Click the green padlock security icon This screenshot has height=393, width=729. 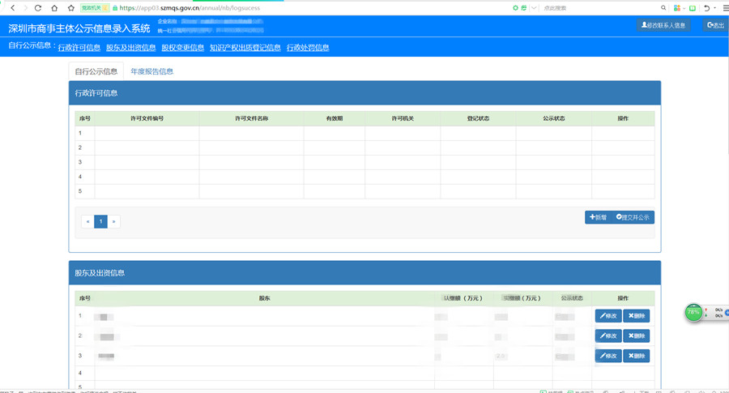[115, 8]
